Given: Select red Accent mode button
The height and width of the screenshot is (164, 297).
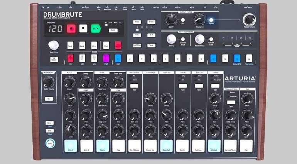Looking at the screenshot, I should 118,45.
